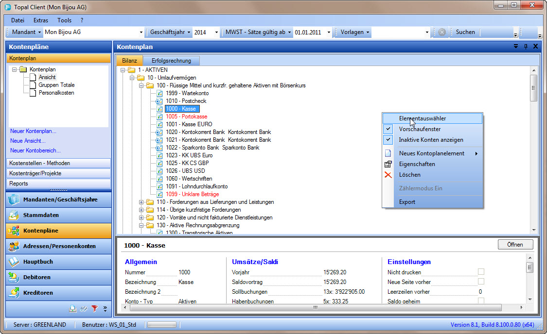This screenshot has height=334, width=547.
Task: Click the Neuer Kontenplan... link
Action: 33,131
